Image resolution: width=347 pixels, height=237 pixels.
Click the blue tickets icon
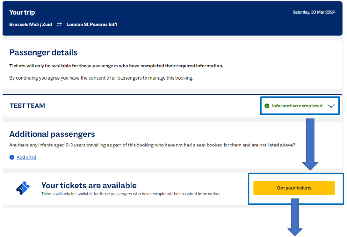click(x=23, y=188)
